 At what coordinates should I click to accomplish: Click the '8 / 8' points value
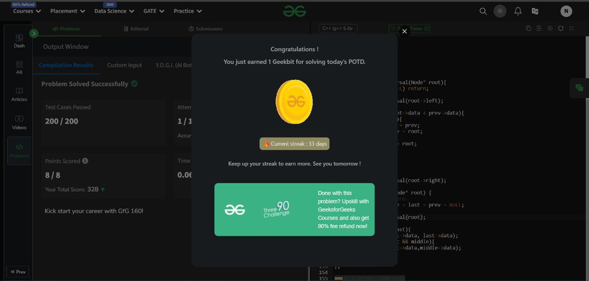point(53,175)
